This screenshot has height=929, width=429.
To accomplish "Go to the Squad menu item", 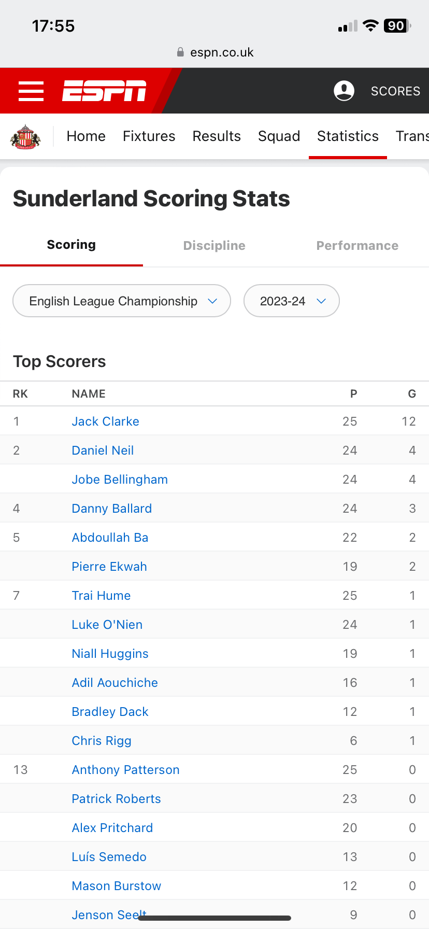I will point(279,136).
